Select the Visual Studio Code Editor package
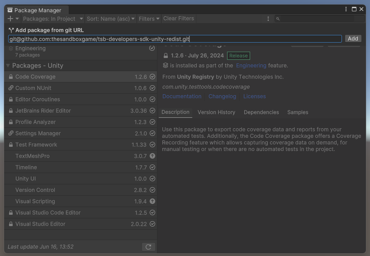The width and height of the screenshot is (370, 256). 81,213
